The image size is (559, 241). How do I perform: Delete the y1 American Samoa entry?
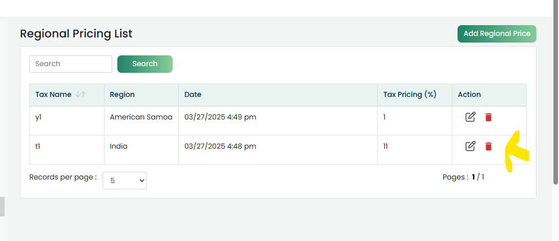point(488,117)
